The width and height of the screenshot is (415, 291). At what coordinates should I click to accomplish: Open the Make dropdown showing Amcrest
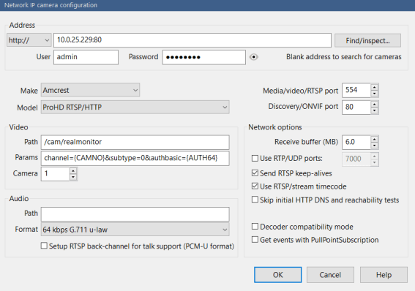click(x=90, y=90)
